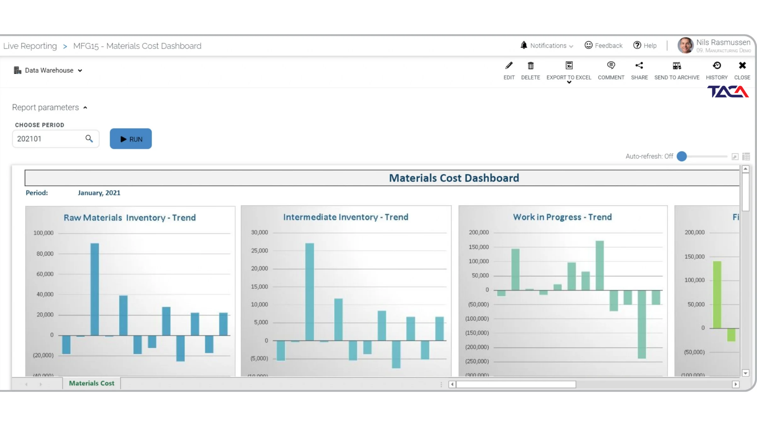Open Help question mark icon
Viewport: 757px width, 426px height.
[637, 45]
